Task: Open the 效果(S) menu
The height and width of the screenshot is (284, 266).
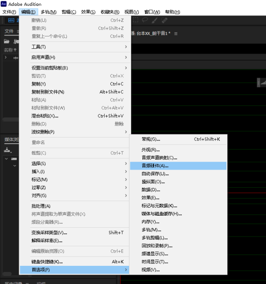Action: [x=88, y=12]
